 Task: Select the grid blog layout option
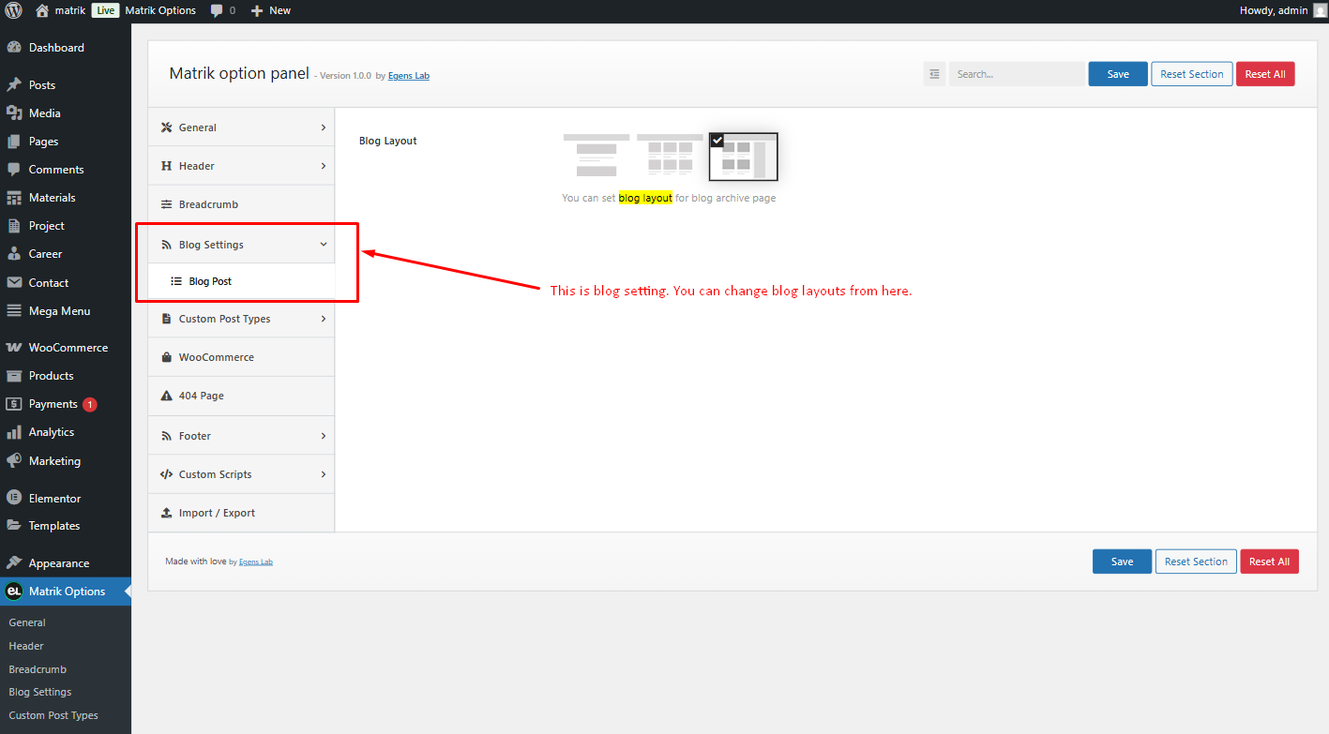click(x=670, y=156)
